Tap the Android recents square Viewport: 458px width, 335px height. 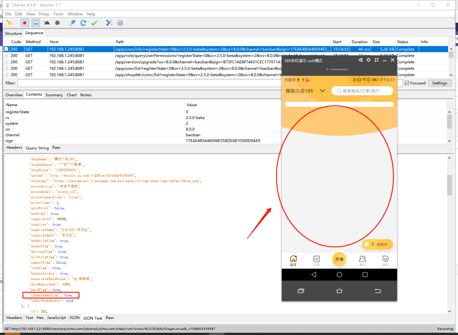[365, 275]
